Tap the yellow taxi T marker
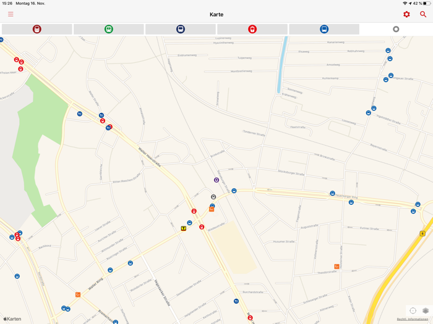Image resolution: width=433 pixels, height=324 pixels. point(183,228)
